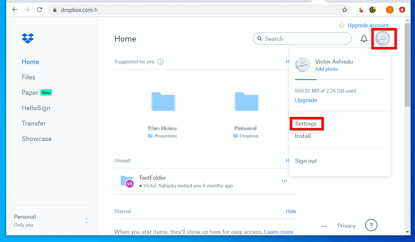Open the help question mark
The image size is (415, 242).
coord(371,225)
